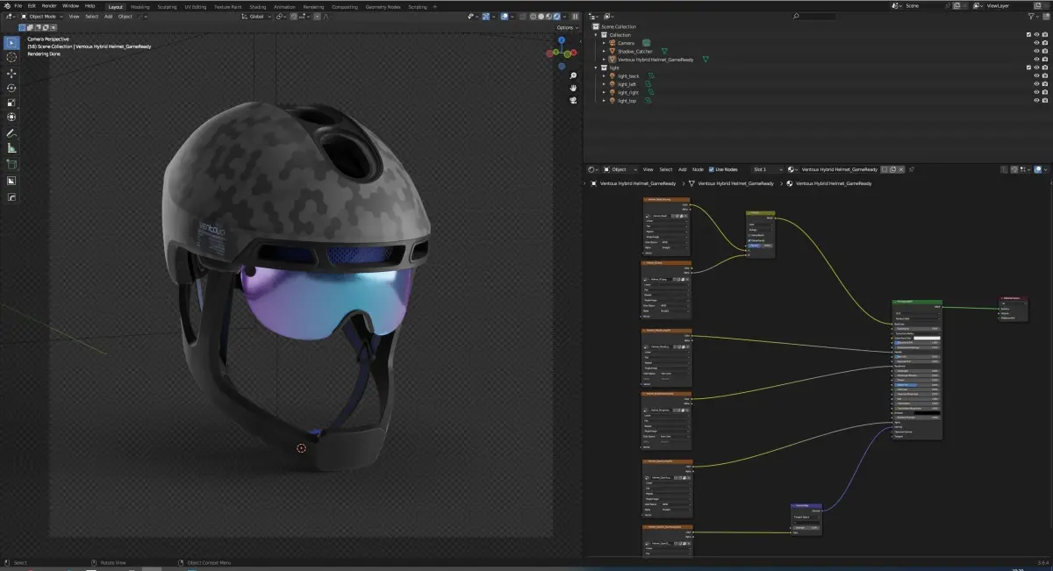
Task: Collapse the light collection in outliner
Action: 596,68
